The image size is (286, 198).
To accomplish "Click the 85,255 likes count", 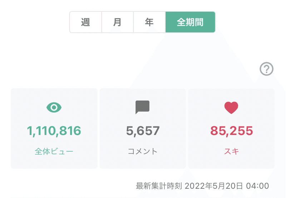I will 231,131.
